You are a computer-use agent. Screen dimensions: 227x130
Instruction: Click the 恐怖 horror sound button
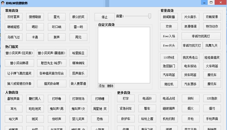click(100, 119)
